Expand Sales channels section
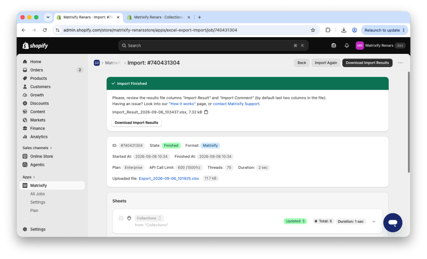The height and width of the screenshot is (259, 427). [x=37, y=148]
